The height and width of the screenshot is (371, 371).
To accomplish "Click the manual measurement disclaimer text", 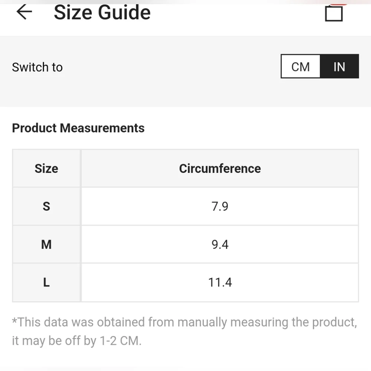I will pos(184,331).
